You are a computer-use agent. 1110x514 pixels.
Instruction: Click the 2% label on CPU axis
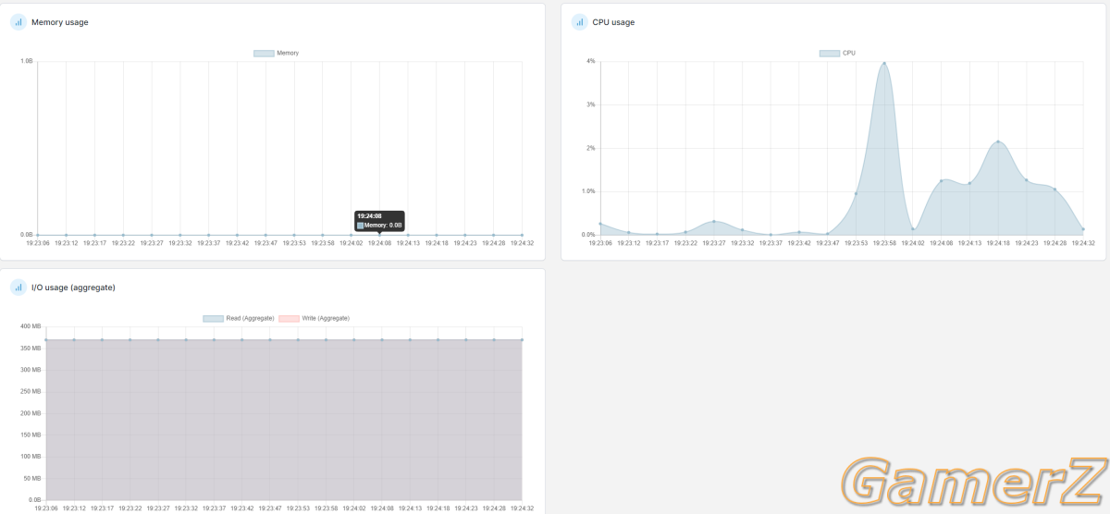coord(591,148)
